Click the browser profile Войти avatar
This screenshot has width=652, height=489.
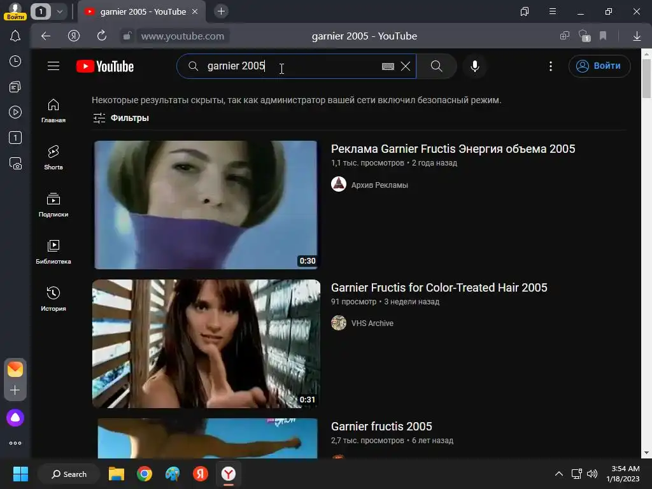pyautogui.click(x=15, y=11)
